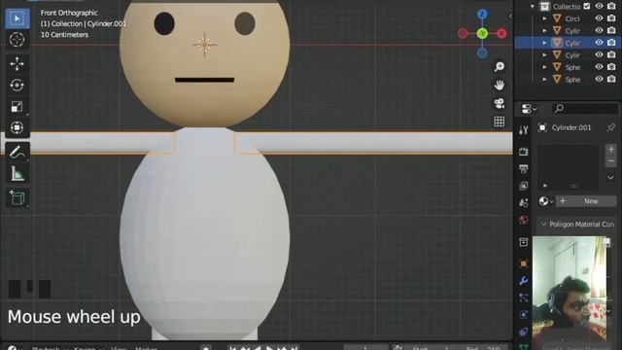Image resolution: width=622 pixels, height=350 pixels.
Task: Click the Cylinder.001 object name label
Action: (x=571, y=127)
